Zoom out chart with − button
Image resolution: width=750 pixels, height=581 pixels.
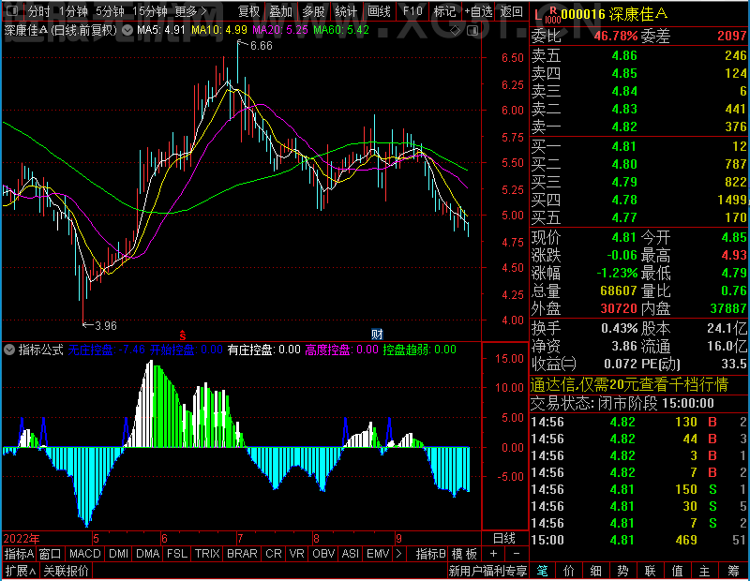click(x=517, y=554)
